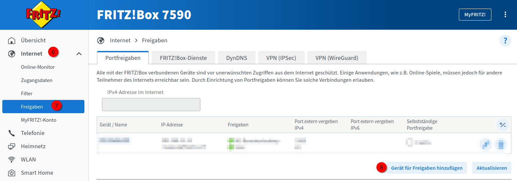Open the Telefonie section
Image resolution: width=517 pixels, height=181 pixels.
(33, 133)
